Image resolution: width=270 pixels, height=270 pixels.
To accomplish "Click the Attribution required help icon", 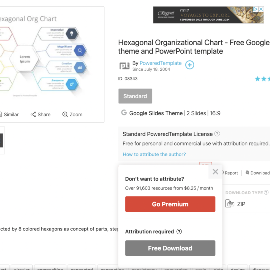I will click(179, 232).
